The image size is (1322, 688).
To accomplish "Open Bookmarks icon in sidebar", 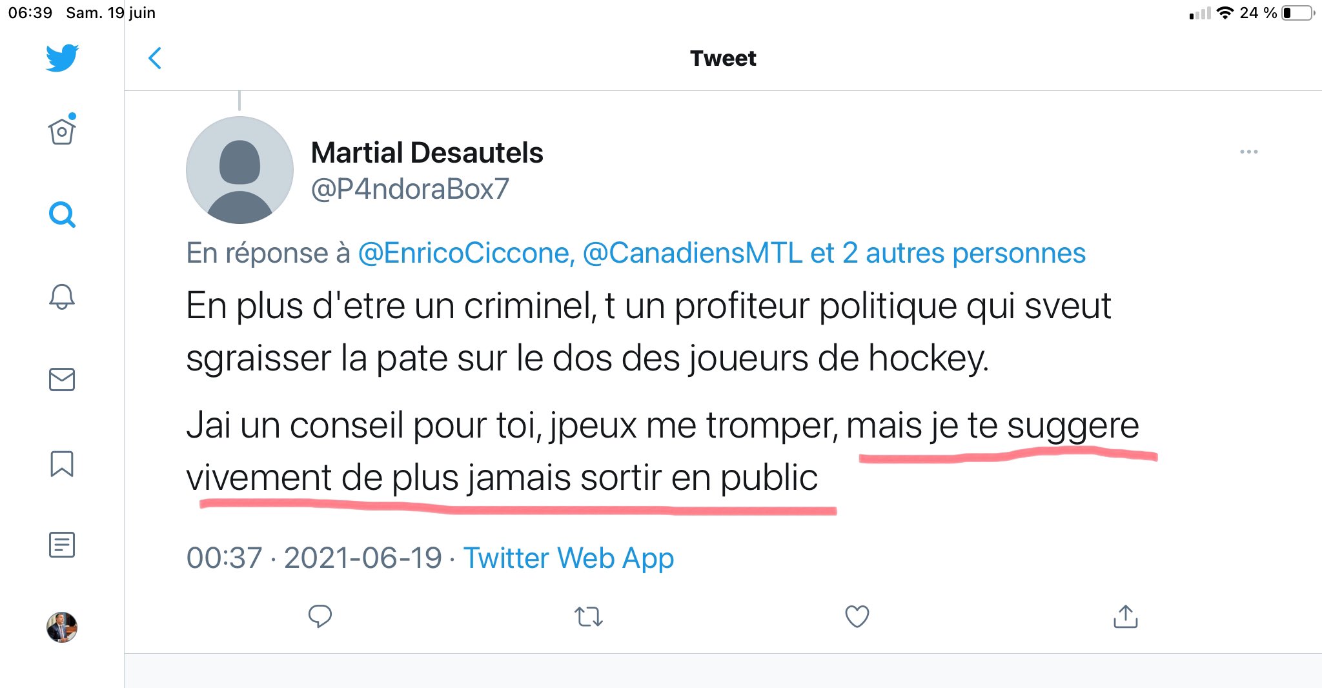I will pos(62,463).
